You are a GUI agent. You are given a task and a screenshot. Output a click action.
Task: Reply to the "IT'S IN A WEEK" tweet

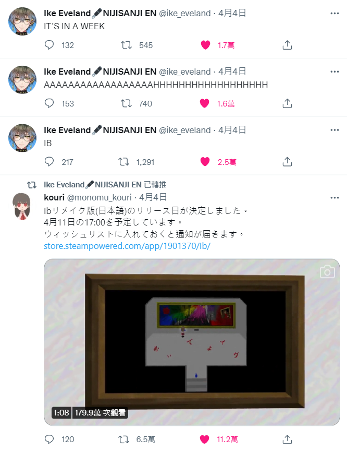coord(49,45)
